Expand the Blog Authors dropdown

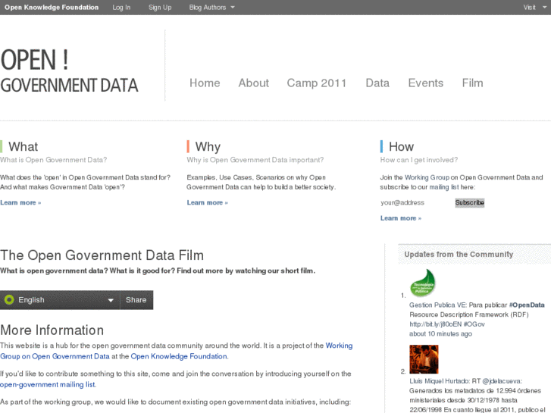pos(211,8)
